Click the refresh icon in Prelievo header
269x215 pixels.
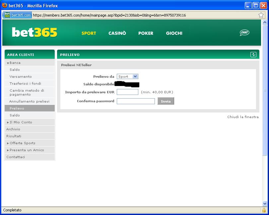click(x=253, y=55)
